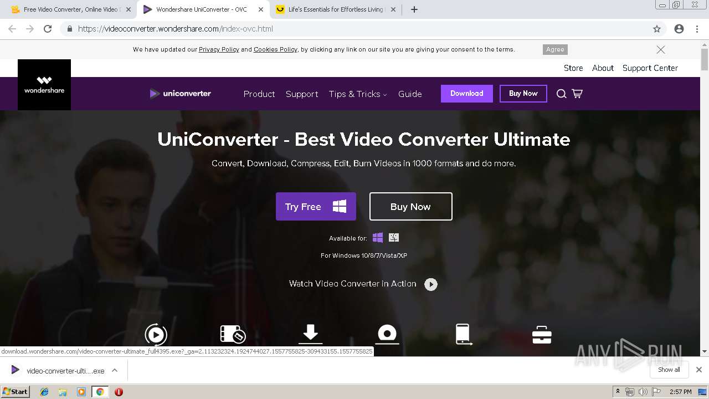Screen dimensions: 709x399
Task: Open the Start menu
Action: tap(15, 392)
